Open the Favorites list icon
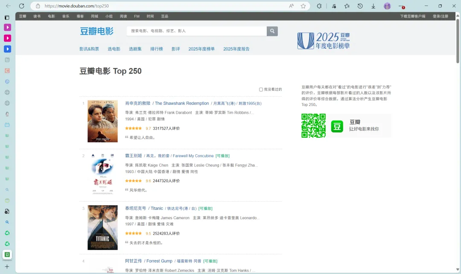 347,6
